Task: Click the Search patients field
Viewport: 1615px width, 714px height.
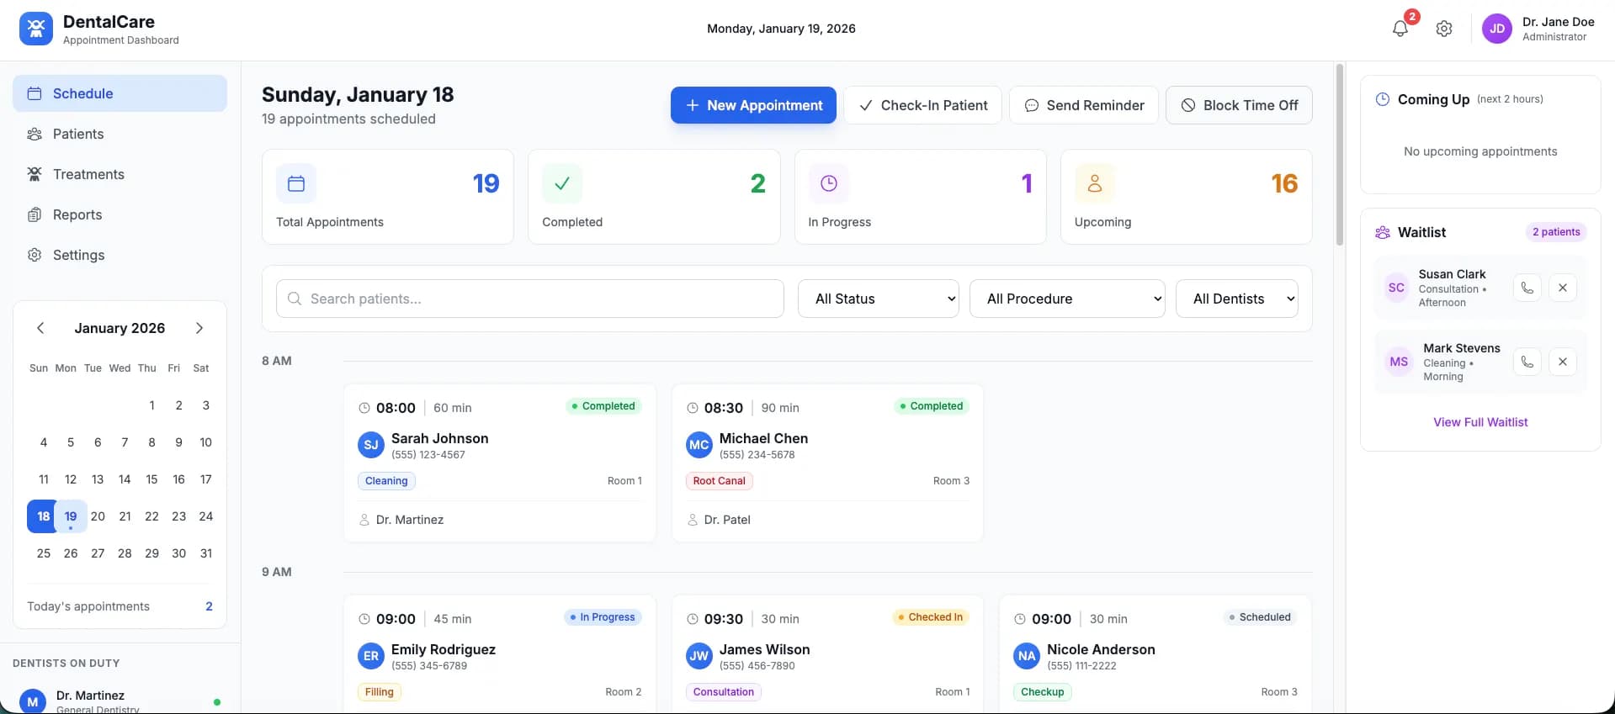Action: point(530,299)
